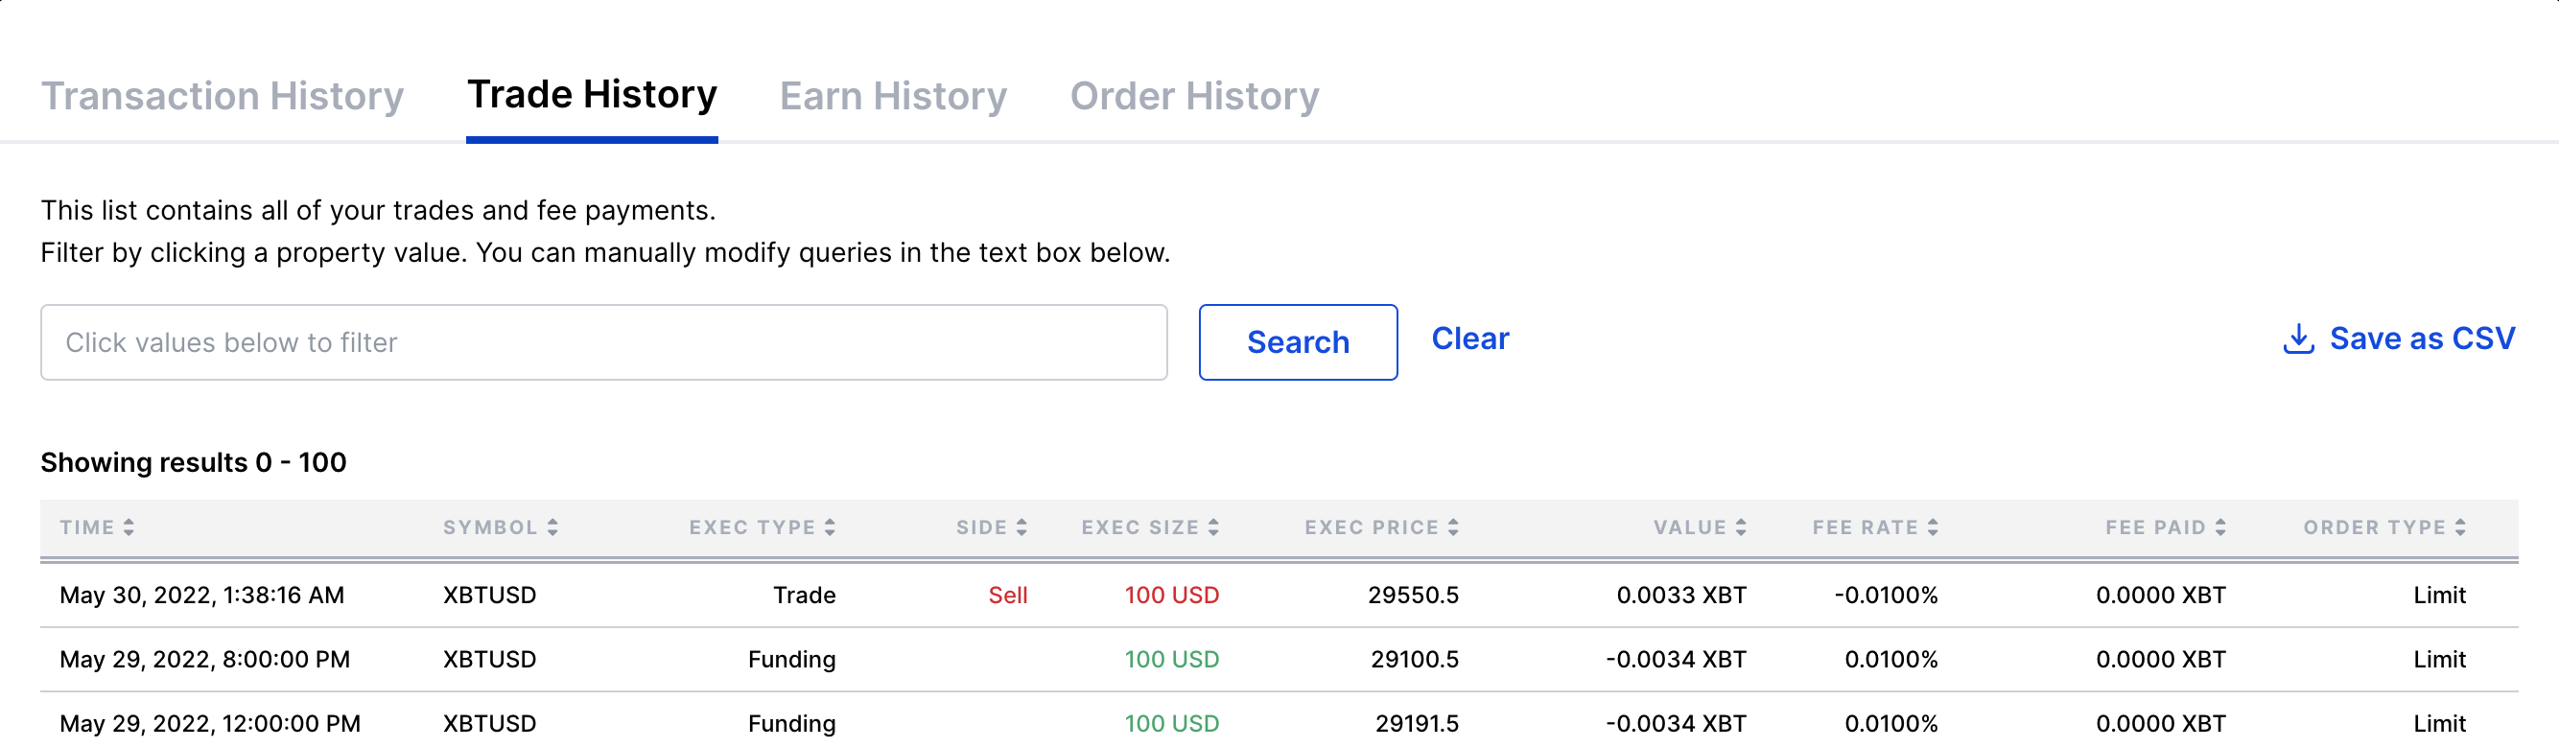Click 0.0100% fee rate in 8:00:00 PM row

click(1890, 660)
